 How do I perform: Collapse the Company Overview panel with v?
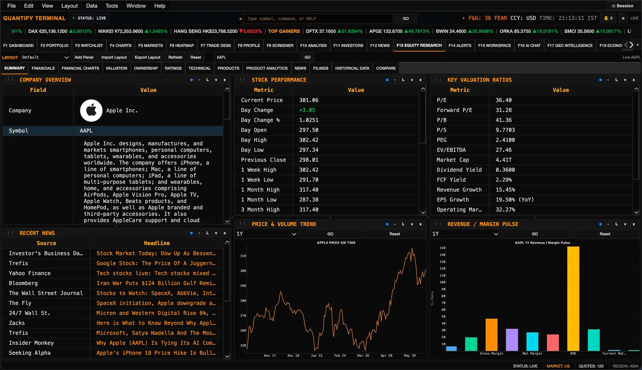pyautogui.click(x=216, y=80)
